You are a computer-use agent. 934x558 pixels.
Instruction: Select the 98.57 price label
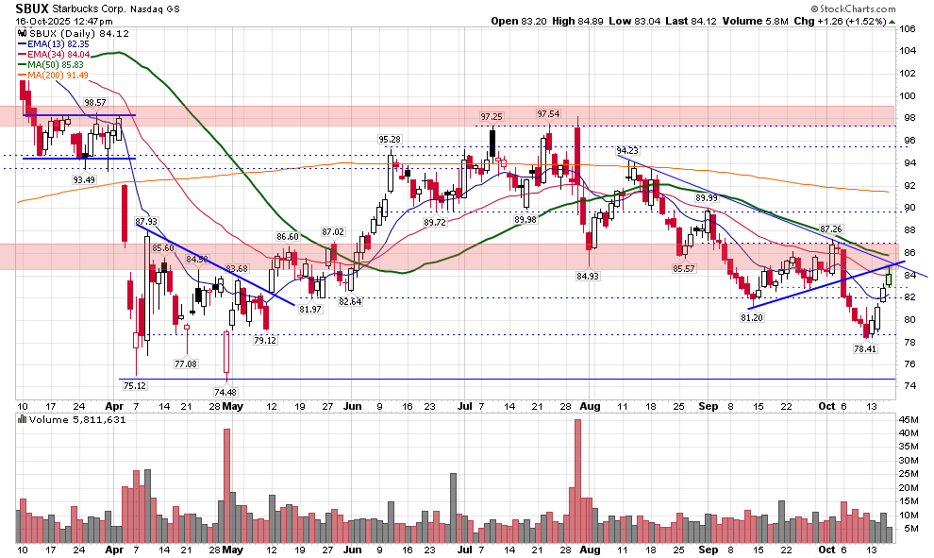click(x=95, y=102)
